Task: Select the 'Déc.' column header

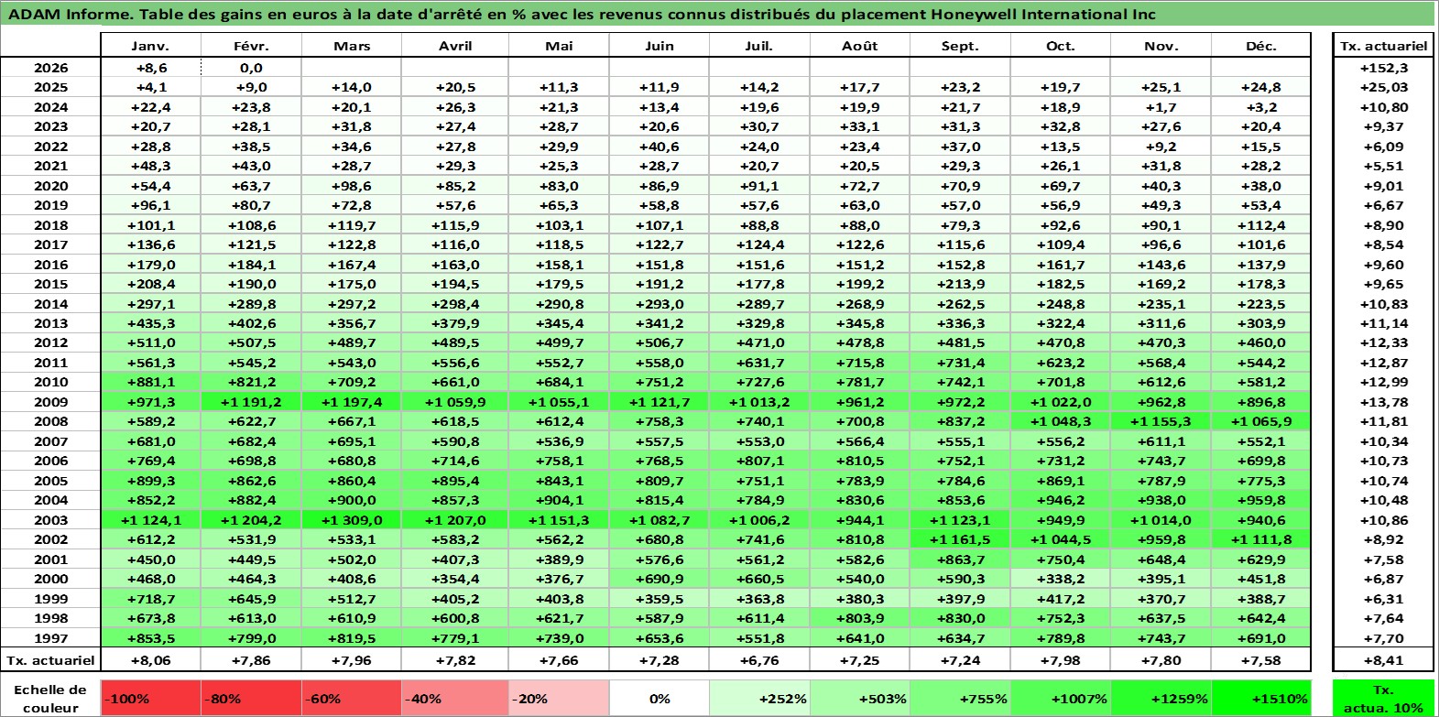Action: pyautogui.click(x=1260, y=46)
